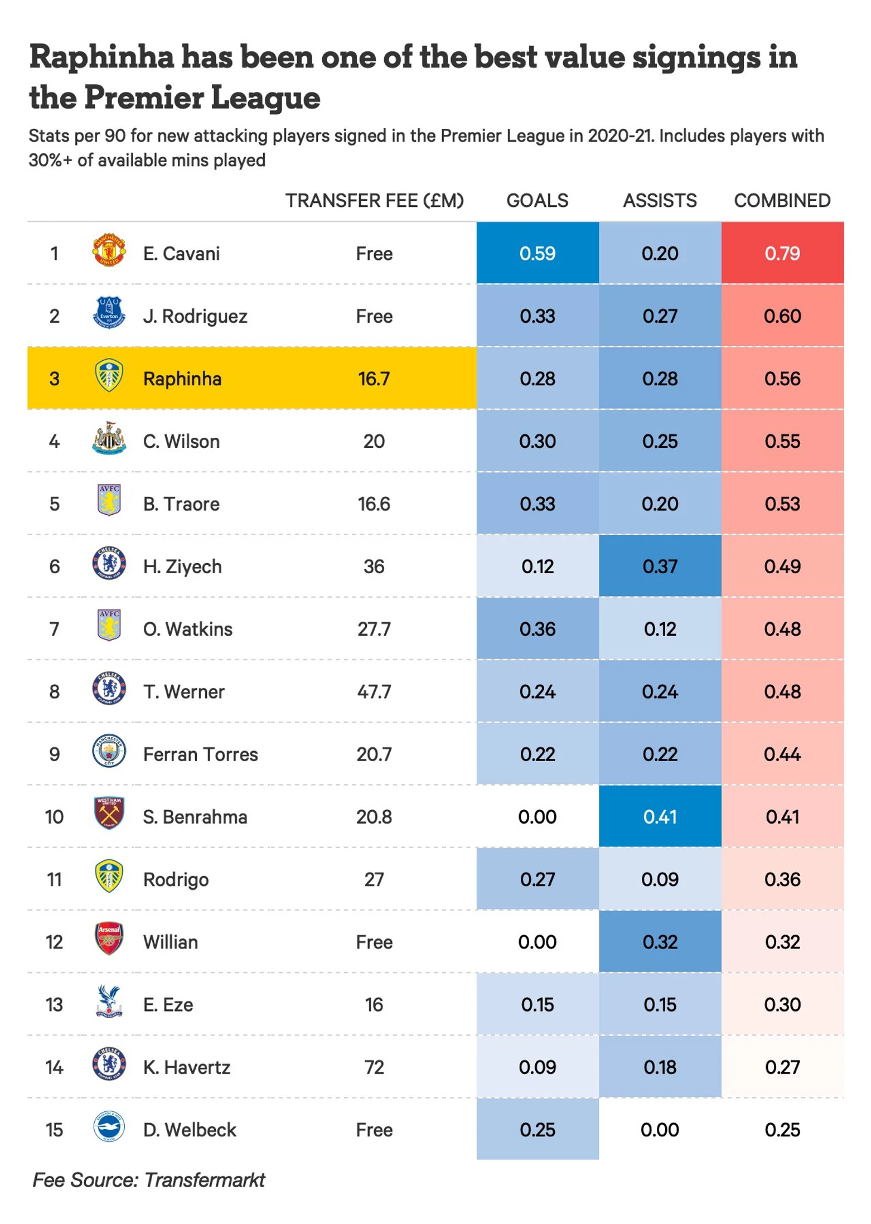Select the GOALS column header
The height and width of the screenshot is (1224, 871).
tap(538, 200)
